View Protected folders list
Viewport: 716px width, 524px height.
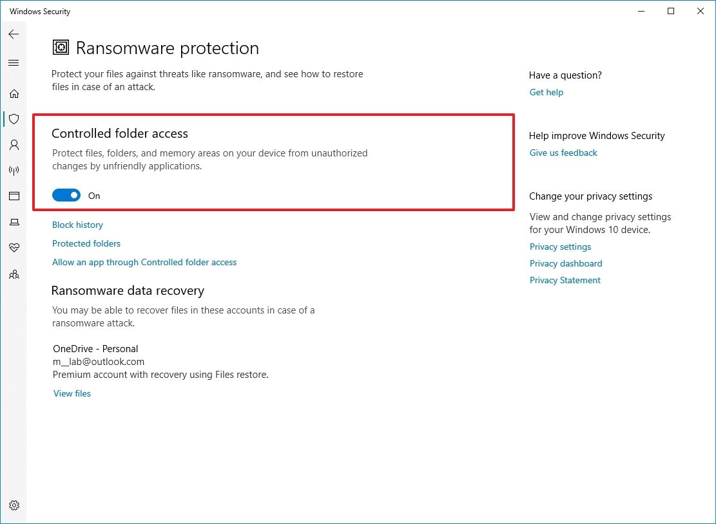(x=86, y=243)
